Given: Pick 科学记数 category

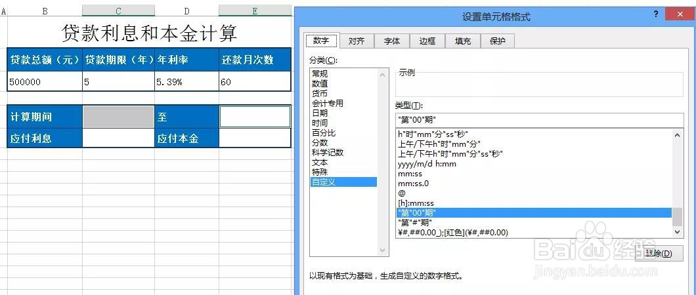Looking at the screenshot, I should point(343,152).
